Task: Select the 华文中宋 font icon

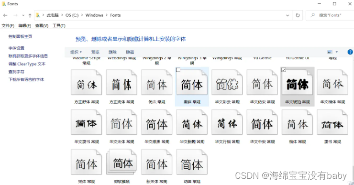Action: (x=262, y=122)
